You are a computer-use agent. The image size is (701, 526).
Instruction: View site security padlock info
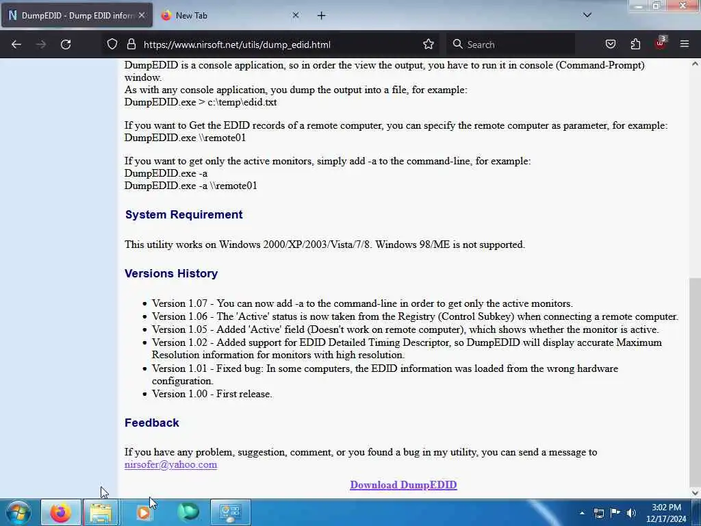pos(131,45)
